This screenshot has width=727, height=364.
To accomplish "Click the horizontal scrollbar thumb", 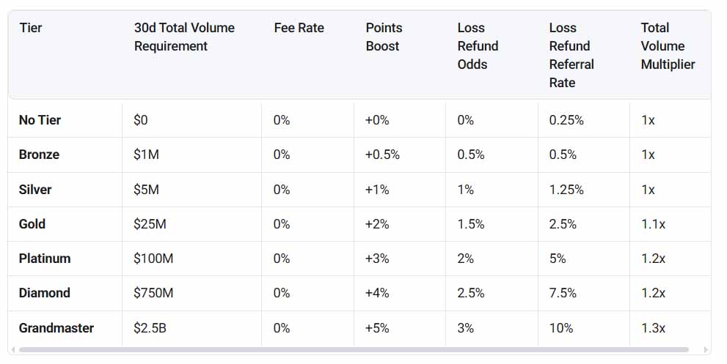I will (354, 349).
